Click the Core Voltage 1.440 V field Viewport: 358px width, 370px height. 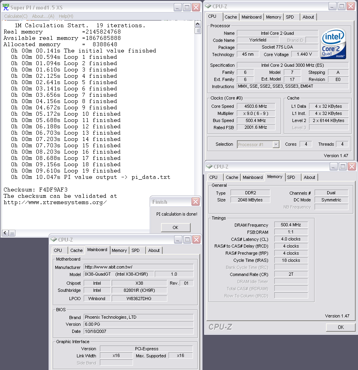pyautogui.click(x=304, y=54)
